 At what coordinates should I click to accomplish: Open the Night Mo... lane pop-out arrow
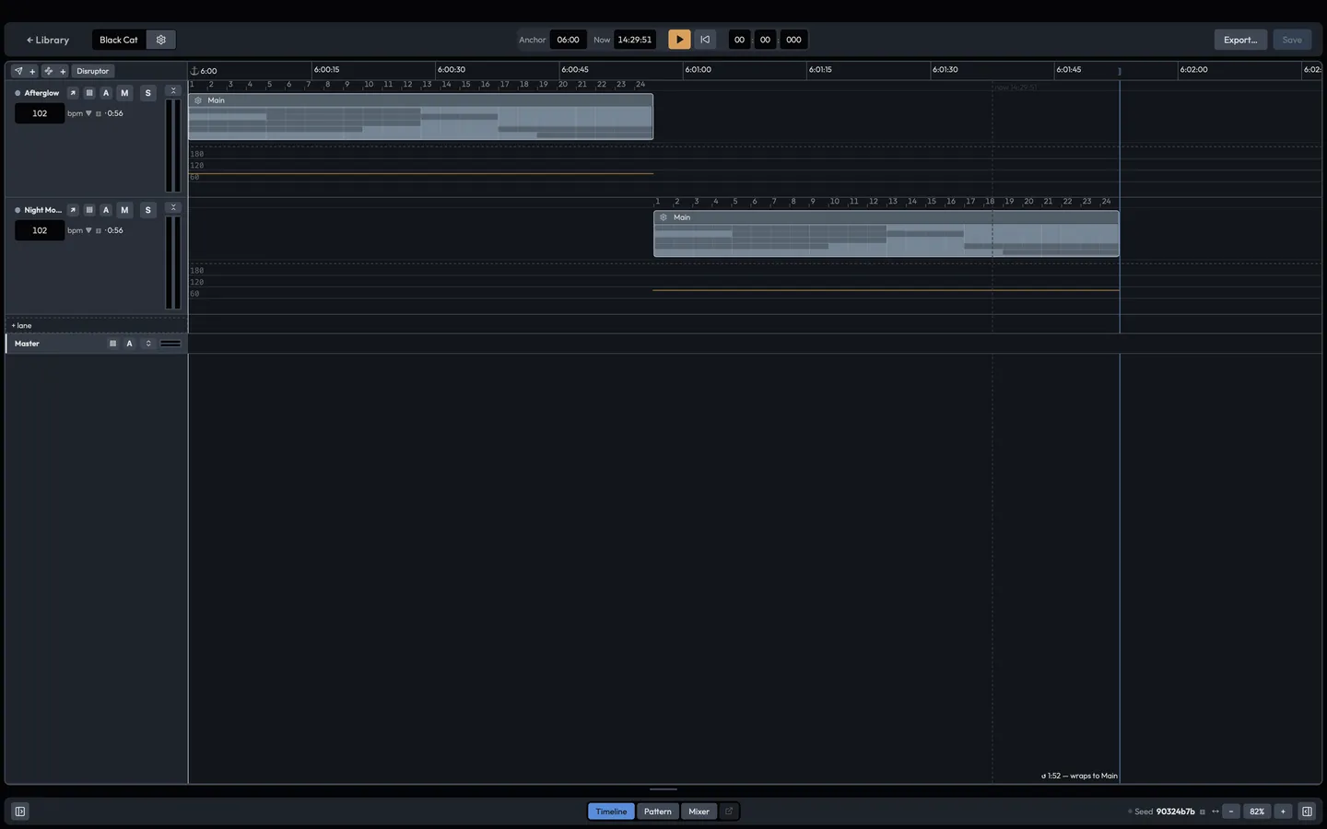coord(73,210)
